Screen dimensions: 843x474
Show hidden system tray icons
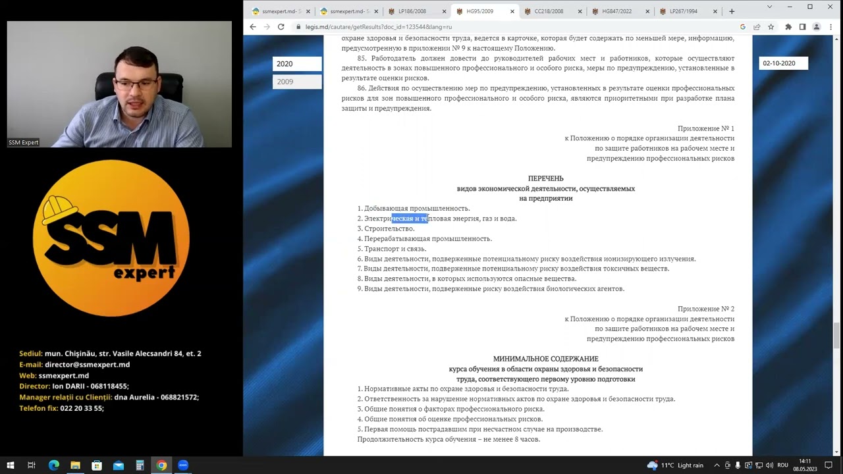[x=717, y=465]
